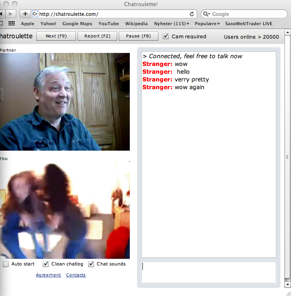Screen dimensions: 291x296
Task: Click the Google search magnifier icon
Action: (x=207, y=14)
